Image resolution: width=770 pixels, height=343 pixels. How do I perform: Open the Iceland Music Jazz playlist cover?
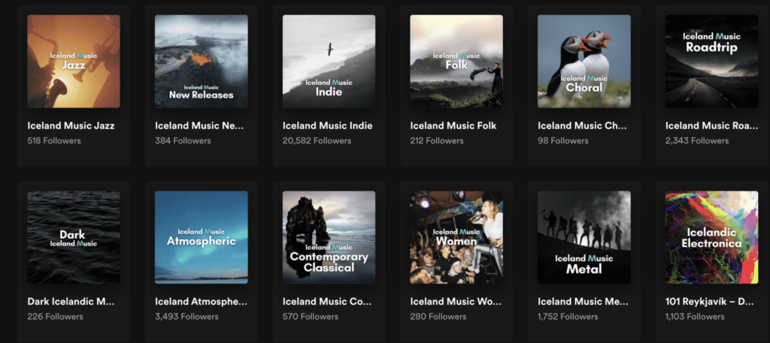[74, 62]
